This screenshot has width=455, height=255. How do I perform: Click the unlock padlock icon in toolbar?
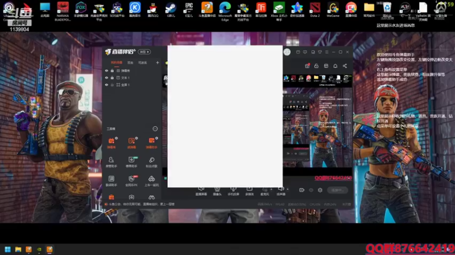316,66
